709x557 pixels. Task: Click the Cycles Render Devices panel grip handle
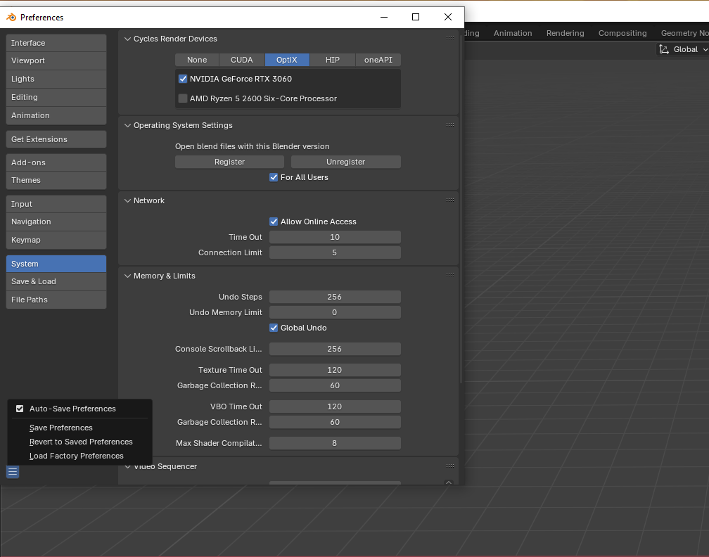(449, 39)
